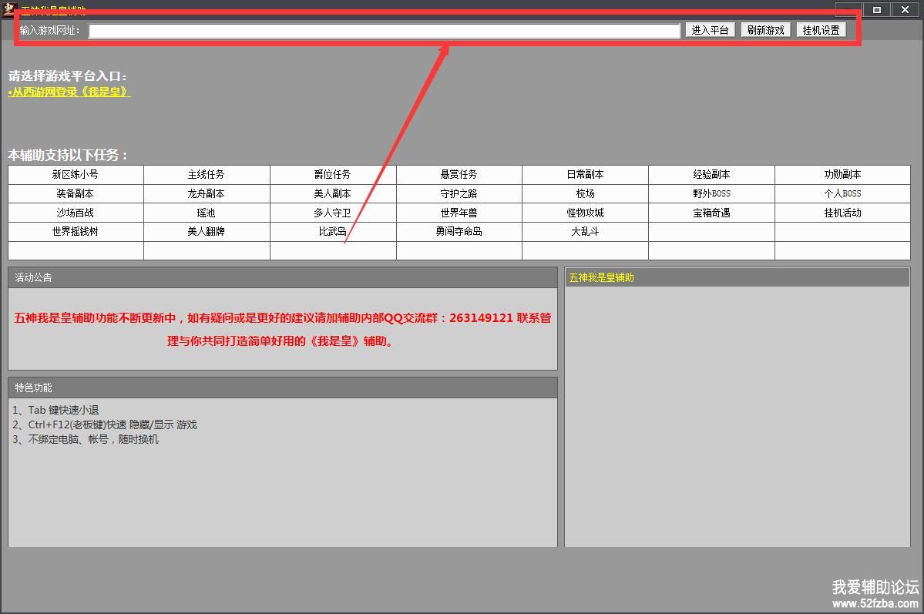Image resolution: width=924 pixels, height=614 pixels.
Task: Click the game URL input field
Action: [x=384, y=31]
